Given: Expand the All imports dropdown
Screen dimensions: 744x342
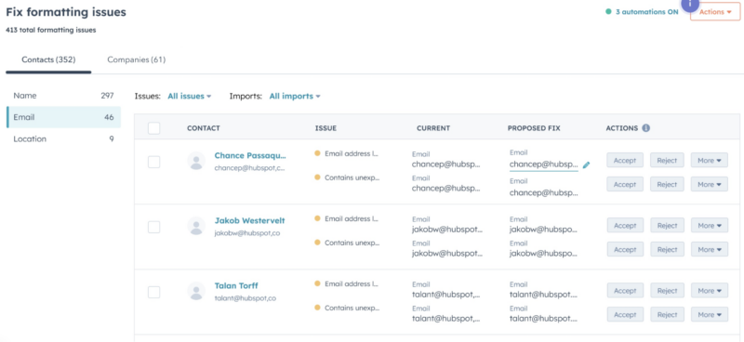Looking at the screenshot, I should tap(295, 96).
